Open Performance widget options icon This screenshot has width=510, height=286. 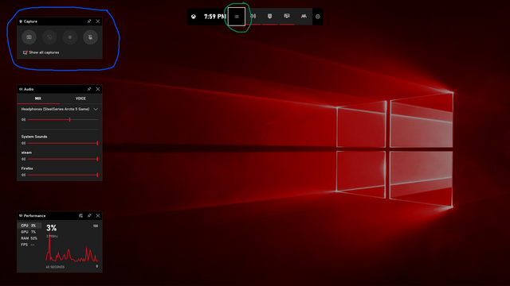[x=80, y=215]
